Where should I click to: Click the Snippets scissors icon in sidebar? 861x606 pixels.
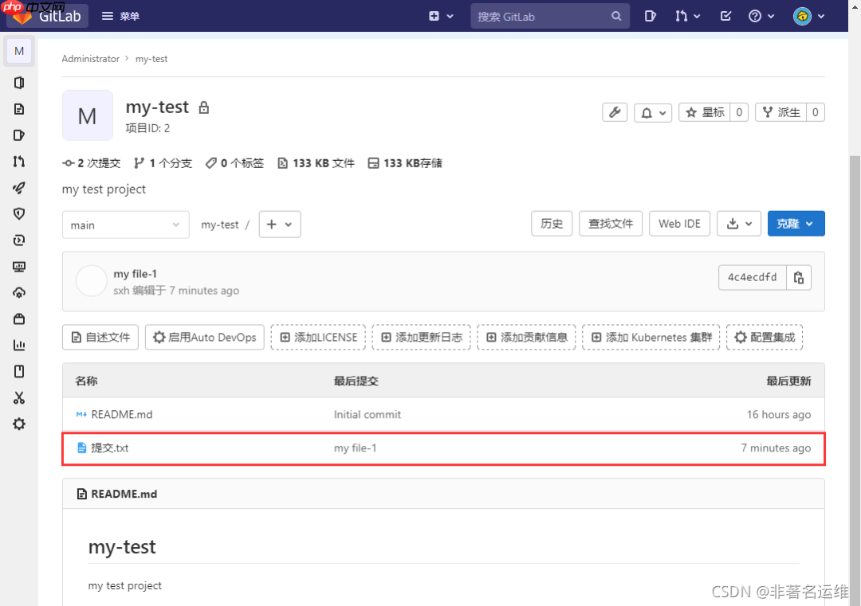pyautogui.click(x=18, y=397)
